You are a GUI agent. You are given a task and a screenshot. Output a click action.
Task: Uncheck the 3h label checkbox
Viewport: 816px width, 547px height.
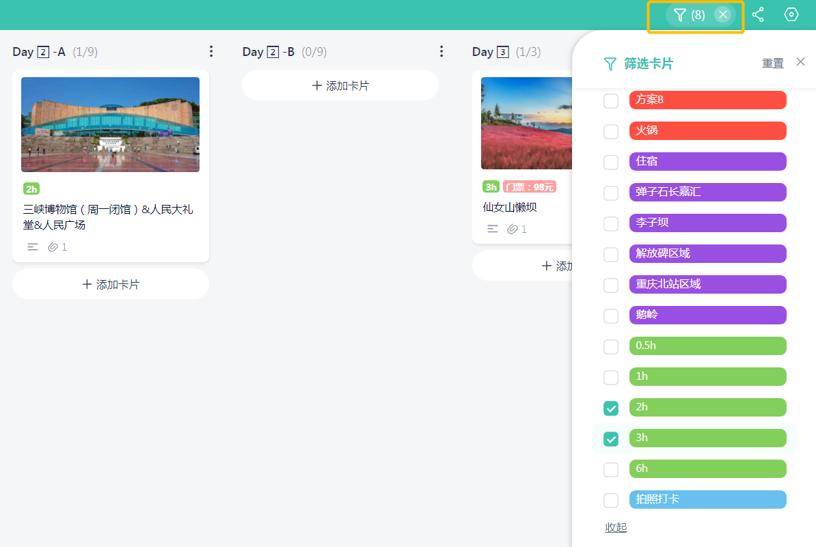[611, 439]
